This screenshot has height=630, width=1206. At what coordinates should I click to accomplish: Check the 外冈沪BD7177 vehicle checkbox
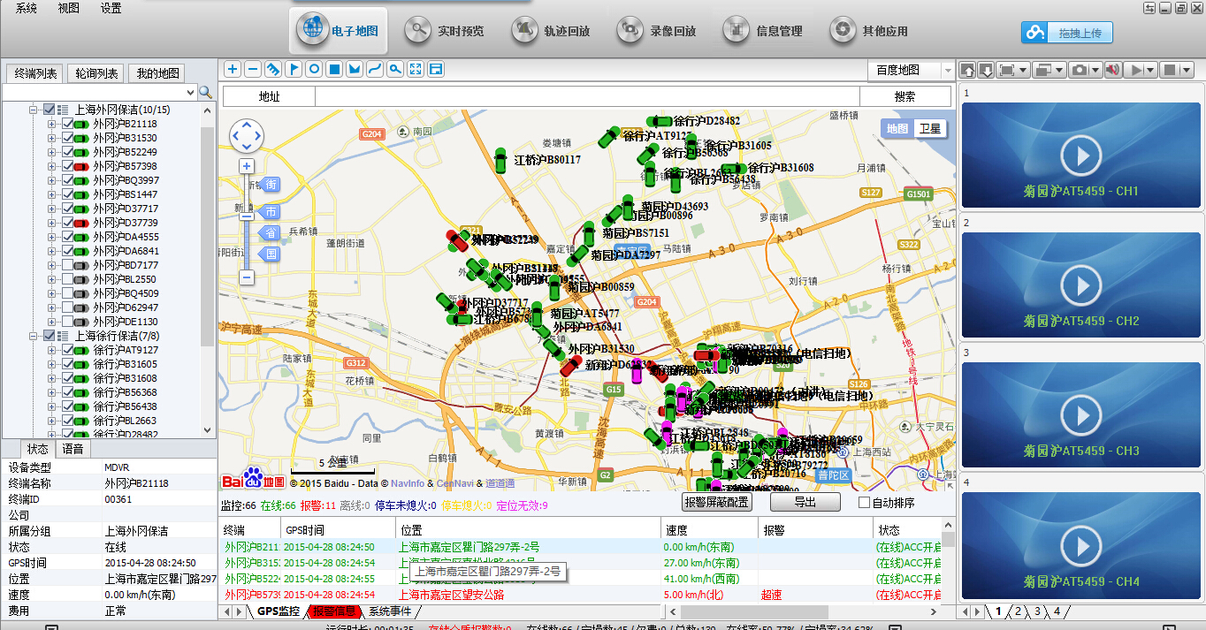coord(68,265)
